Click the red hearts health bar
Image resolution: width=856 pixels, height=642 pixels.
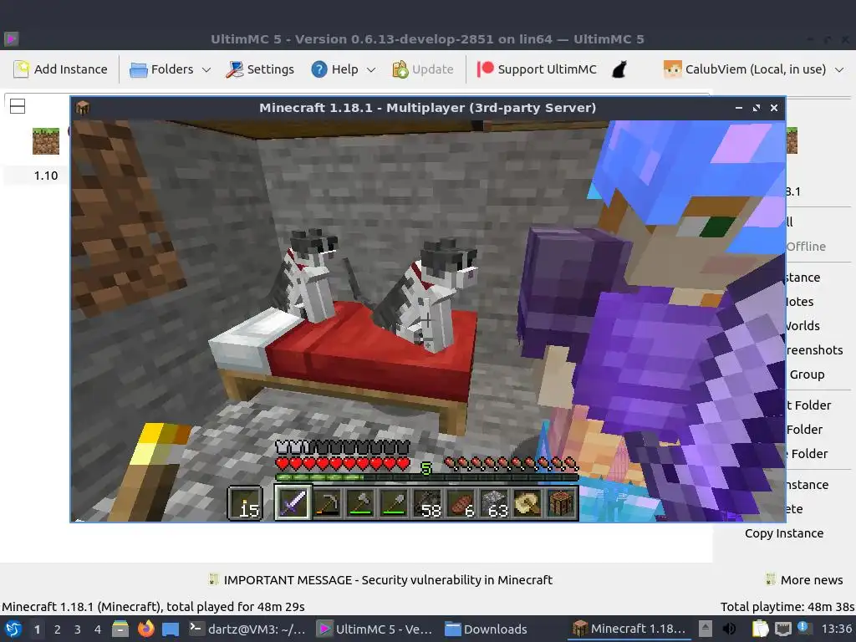point(343,464)
